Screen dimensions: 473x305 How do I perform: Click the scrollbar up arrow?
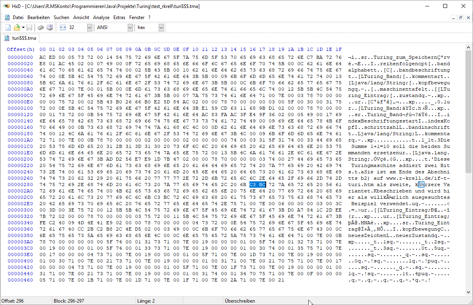[x=468, y=47]
